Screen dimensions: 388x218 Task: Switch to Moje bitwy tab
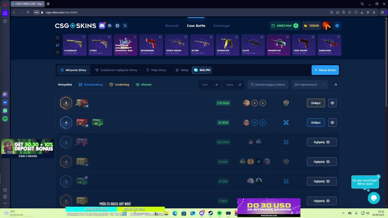click(x=156, y=70)
